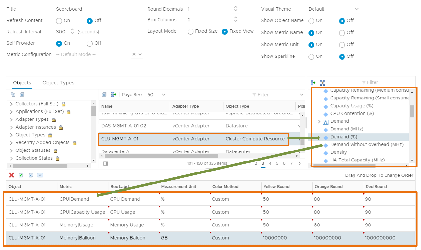Image resolution: width=421 pixels, height=250 pixels.
Task: Select the Memory|Balloon row in metrics table
Action: click(210, 238)
